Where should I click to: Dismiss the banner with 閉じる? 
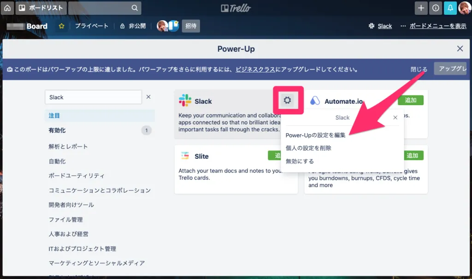coord(419,69)
